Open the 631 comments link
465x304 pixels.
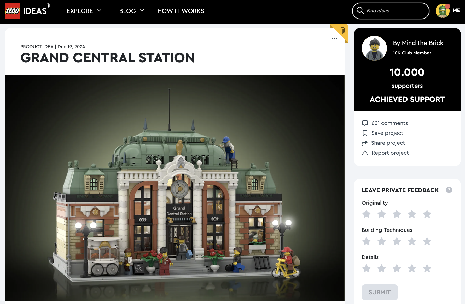point(390,123)
